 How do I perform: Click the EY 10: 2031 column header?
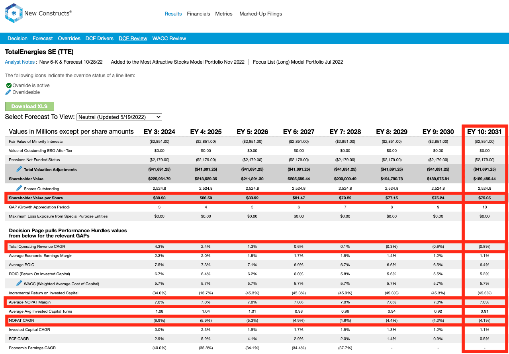pyautogui.click(x=484, y=132)
